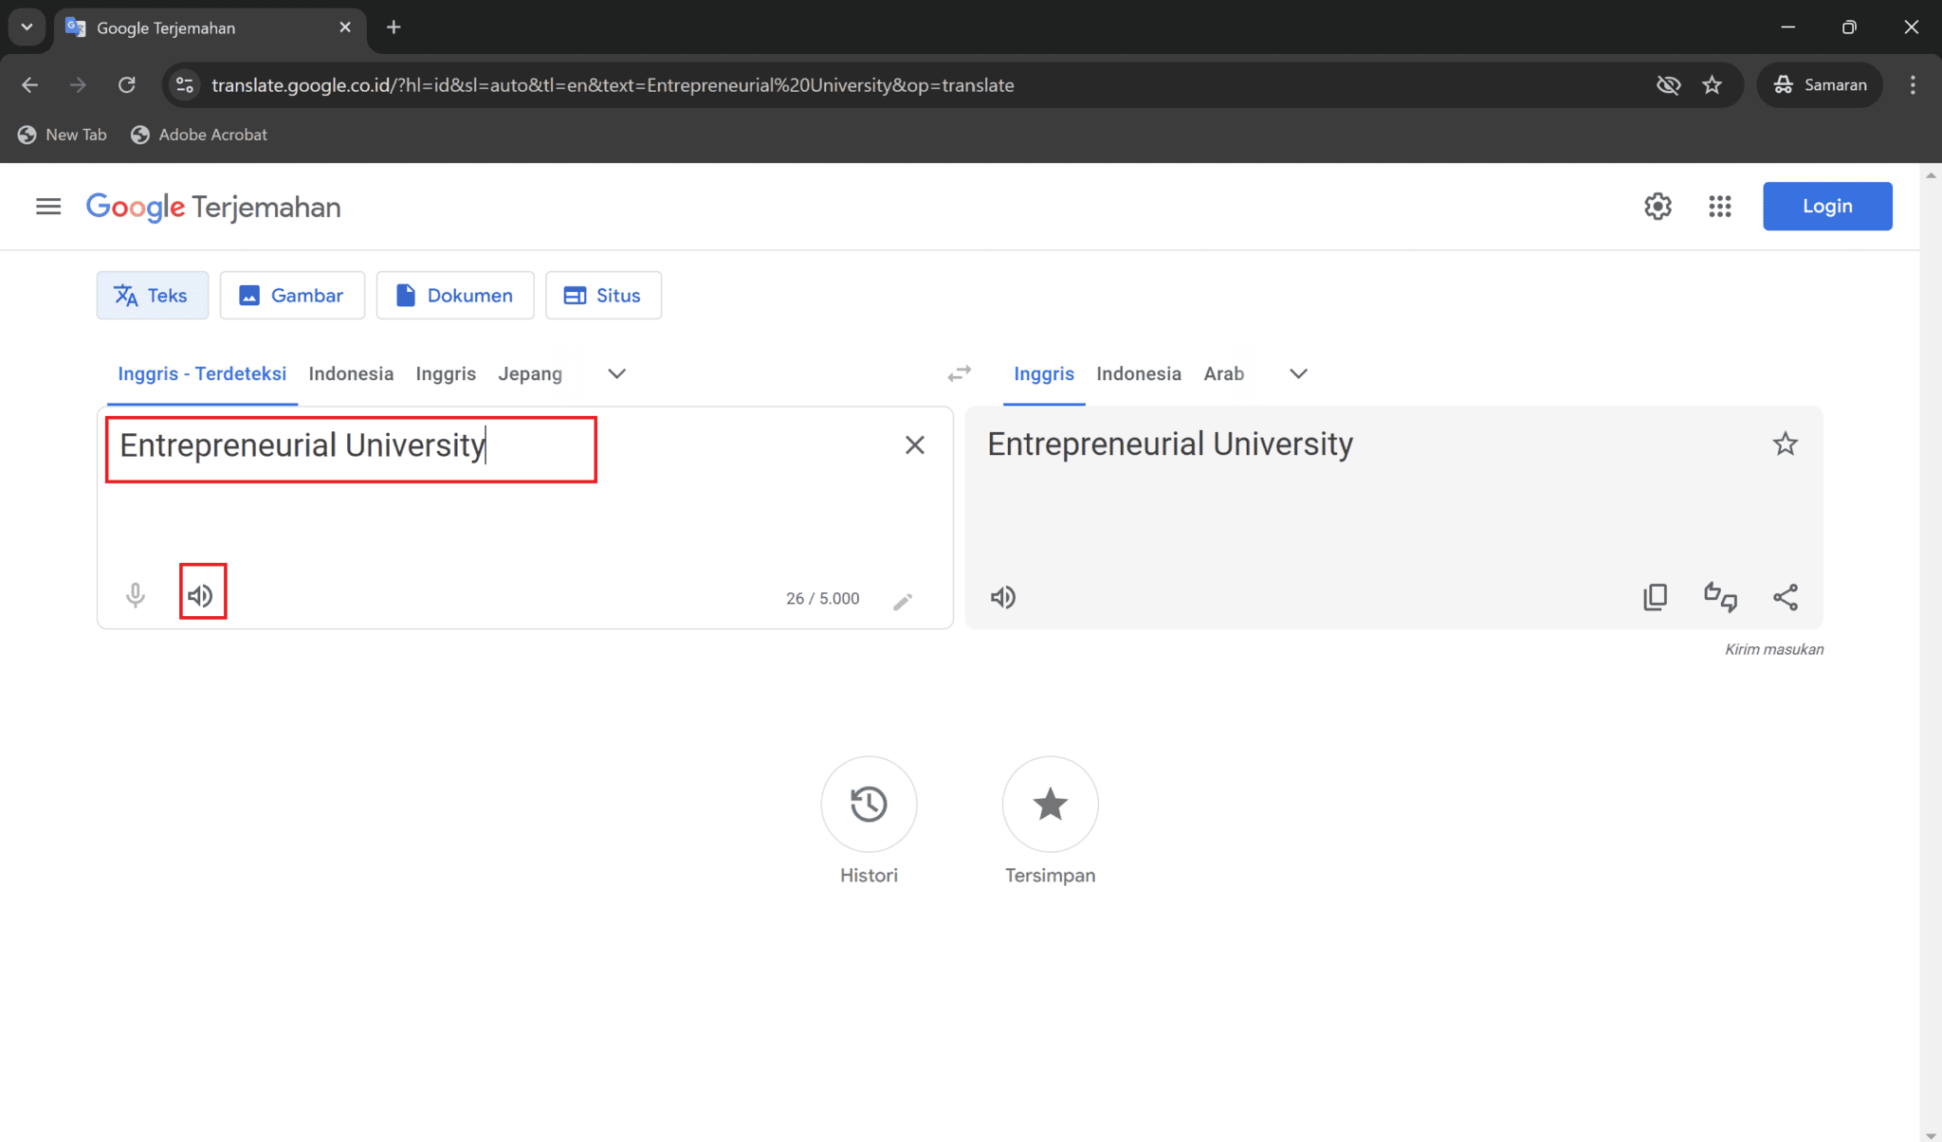Select Jepang as source language

click(x=530, y=373)
